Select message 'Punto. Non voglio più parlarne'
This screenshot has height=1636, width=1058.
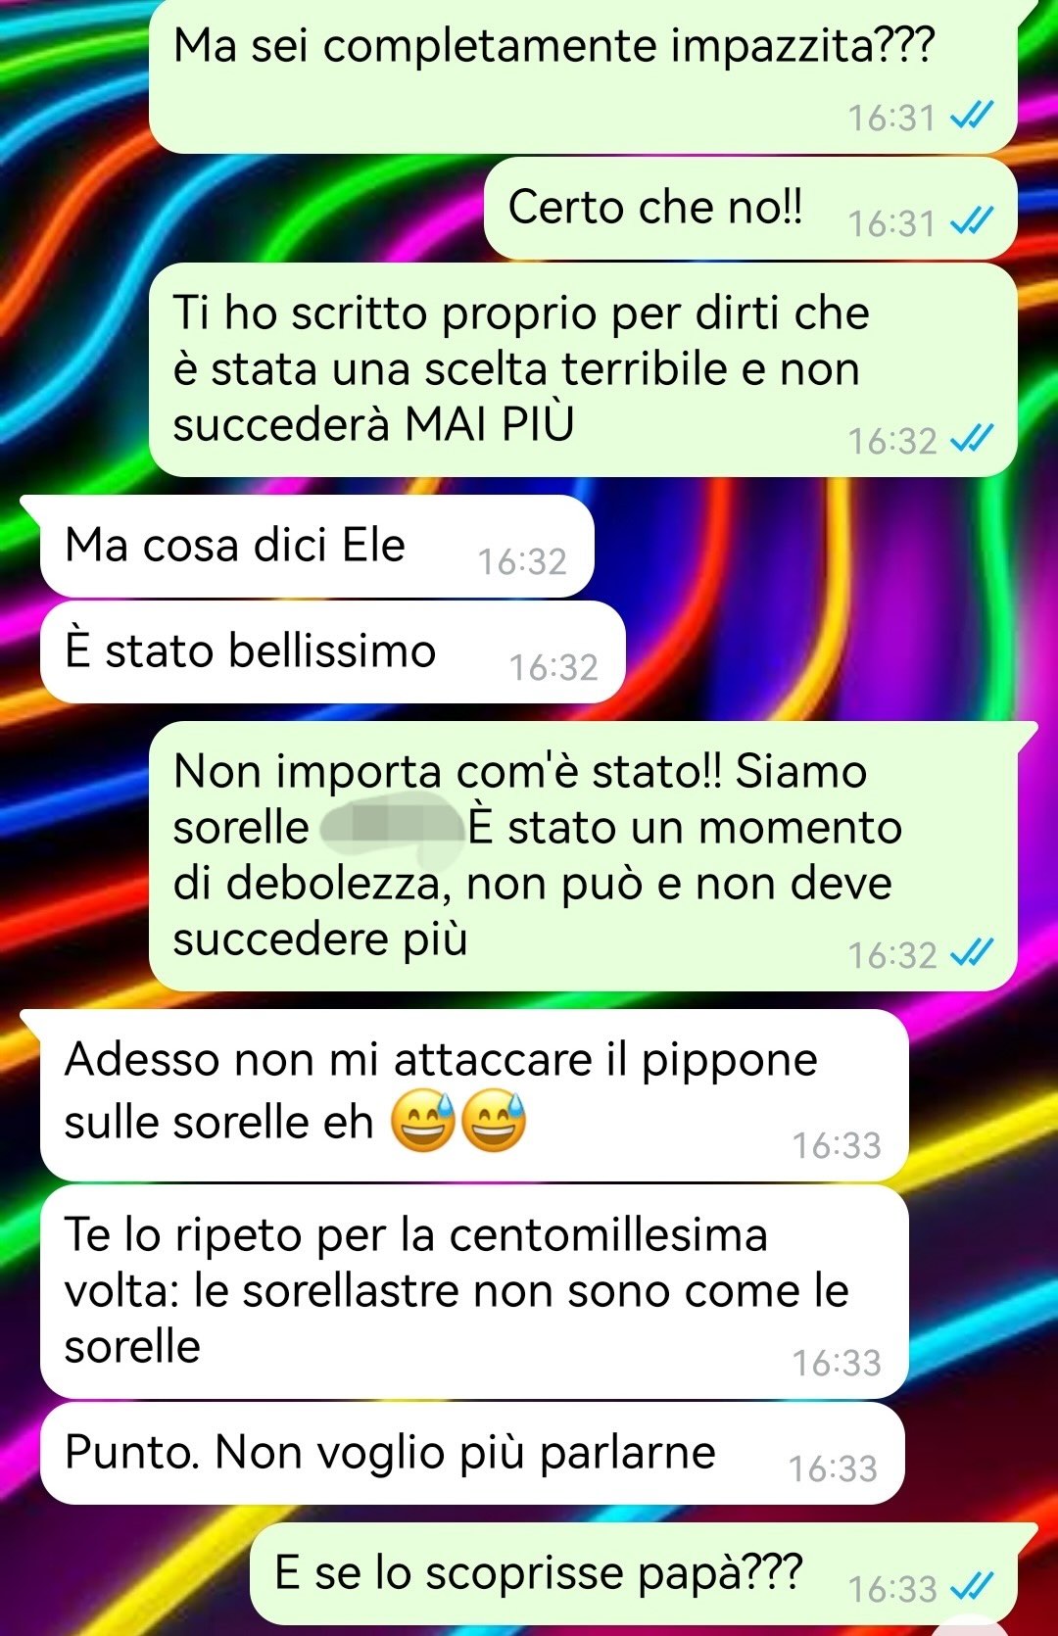coord(471,1453)
